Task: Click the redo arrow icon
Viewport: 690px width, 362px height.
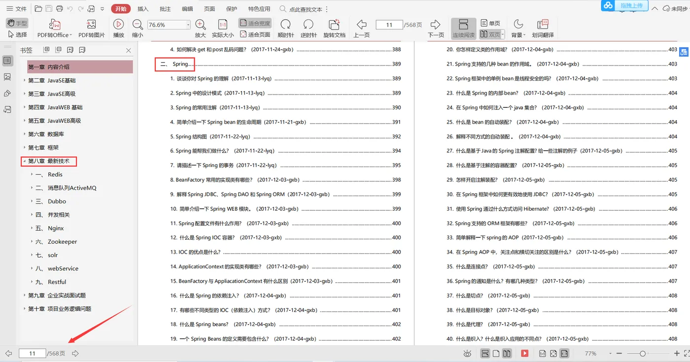Action: pos(81,9)
